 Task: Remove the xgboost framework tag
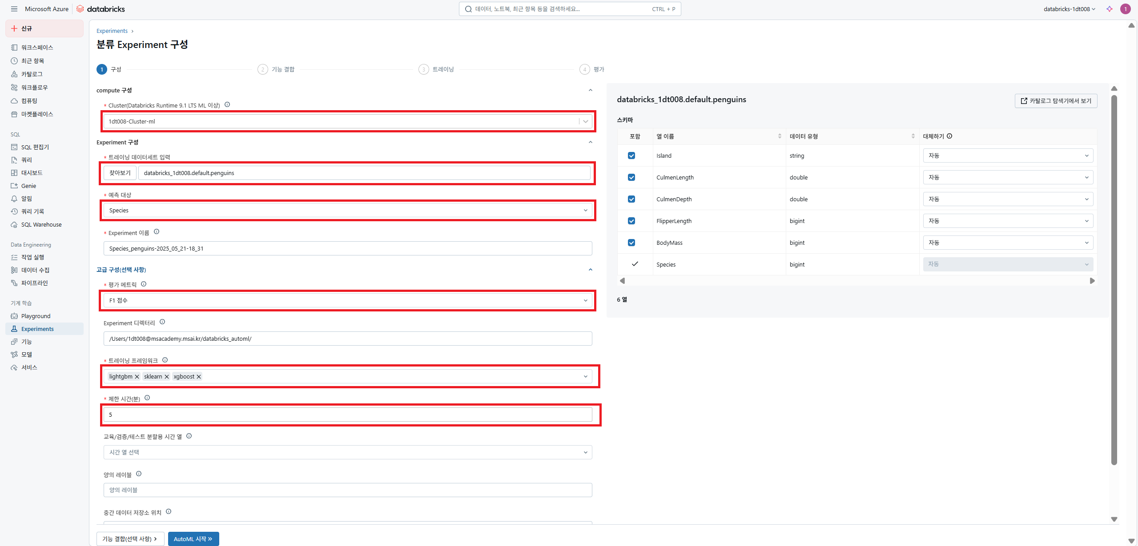coord(199,376)
